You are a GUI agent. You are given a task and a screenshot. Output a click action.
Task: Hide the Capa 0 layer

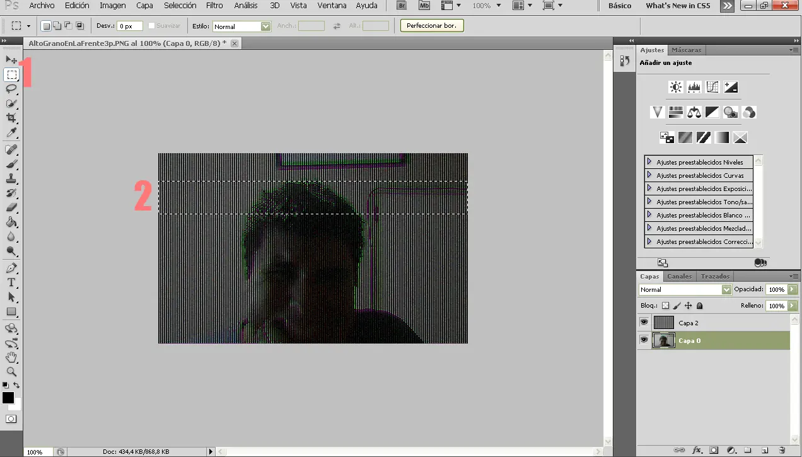pos(644,340)
